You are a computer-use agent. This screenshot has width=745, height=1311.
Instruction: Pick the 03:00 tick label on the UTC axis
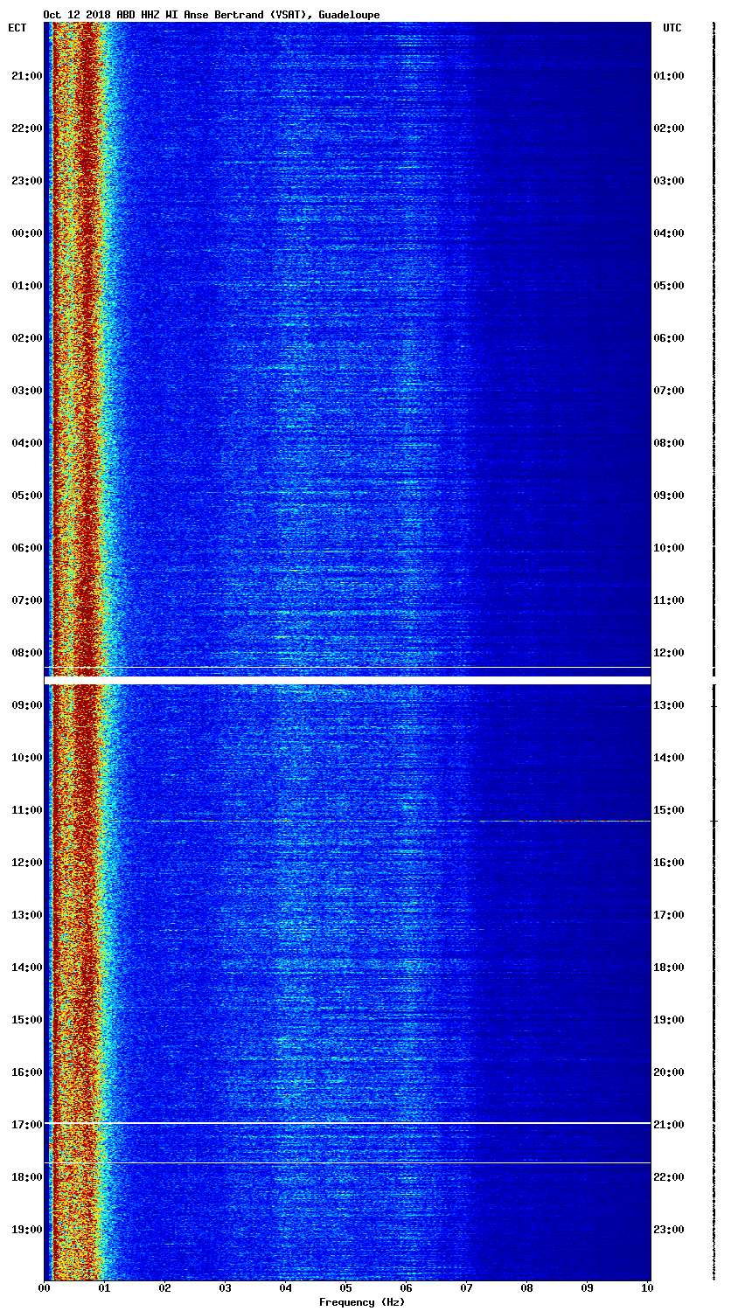point(669,181)
